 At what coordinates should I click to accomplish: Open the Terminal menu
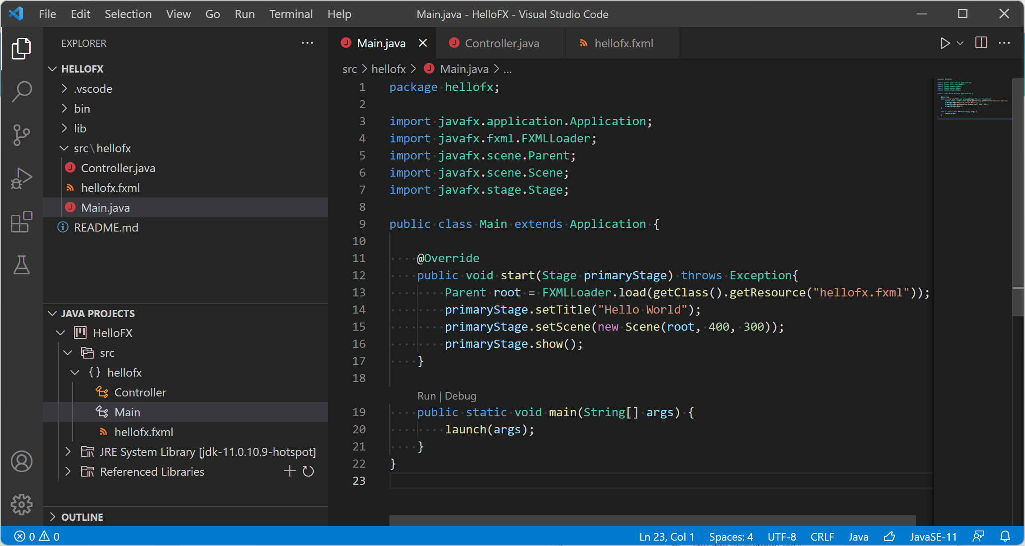coord(291,14)
